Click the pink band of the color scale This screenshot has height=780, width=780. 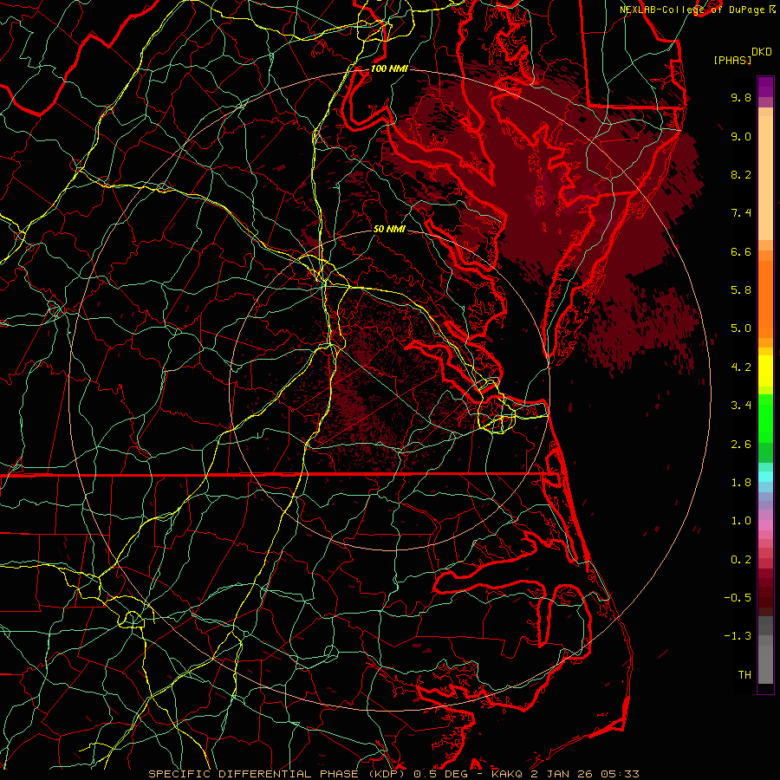[765, 525]
